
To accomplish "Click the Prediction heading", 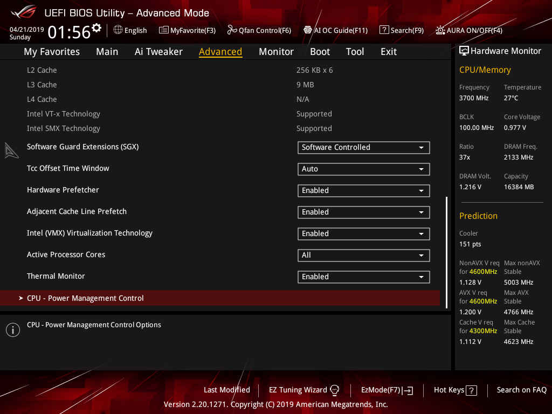I will (478, 216).
